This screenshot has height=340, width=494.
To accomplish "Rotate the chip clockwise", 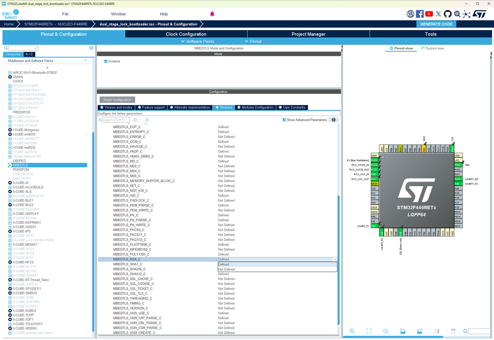I will pyautogui.click(x=403, y=331).
